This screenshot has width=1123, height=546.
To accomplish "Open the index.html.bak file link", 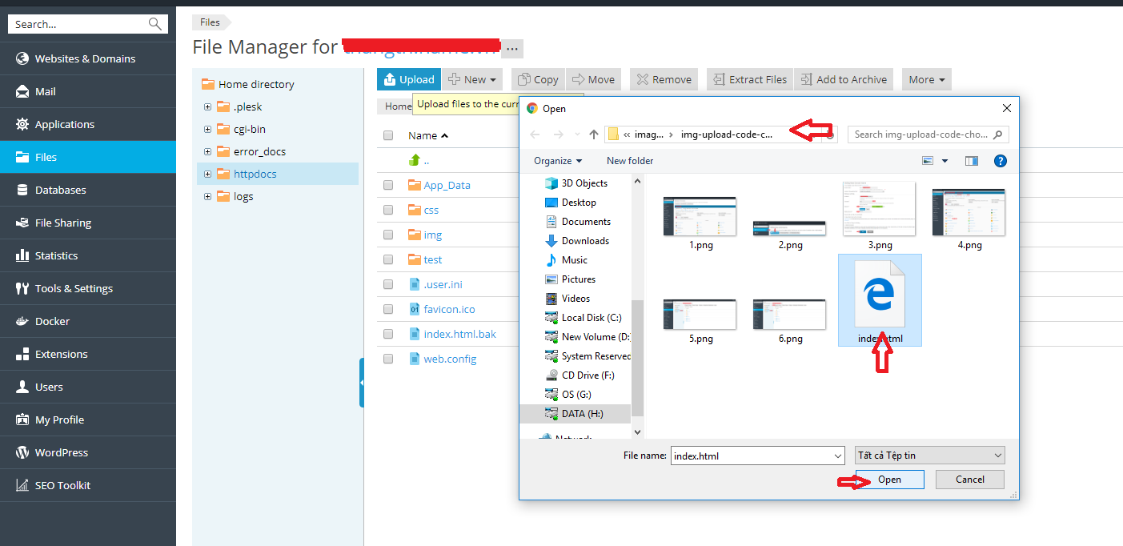I will [x=460, y=334].
